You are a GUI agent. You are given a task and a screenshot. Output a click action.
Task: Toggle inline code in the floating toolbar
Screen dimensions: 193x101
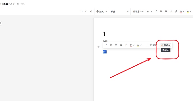point(121,45)
